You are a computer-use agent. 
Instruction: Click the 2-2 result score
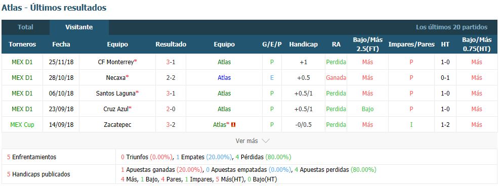171,78
